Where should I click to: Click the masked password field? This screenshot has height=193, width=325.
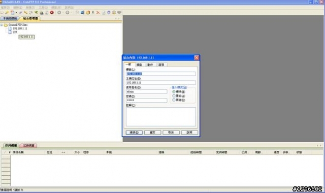(146, 101)
